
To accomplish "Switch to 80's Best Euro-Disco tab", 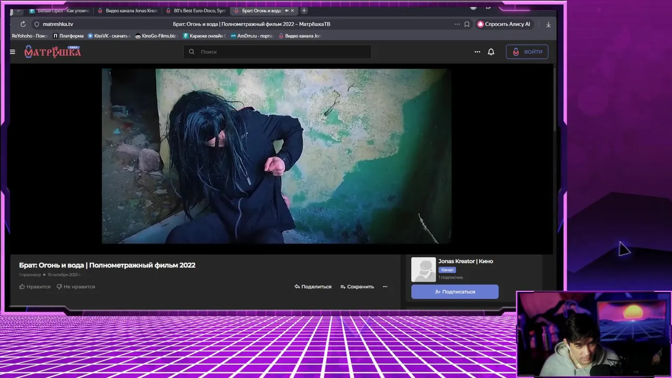I will coord(196,10).
